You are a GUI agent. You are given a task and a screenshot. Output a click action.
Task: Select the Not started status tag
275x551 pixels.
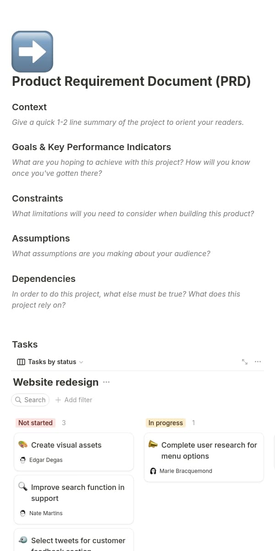35,423
